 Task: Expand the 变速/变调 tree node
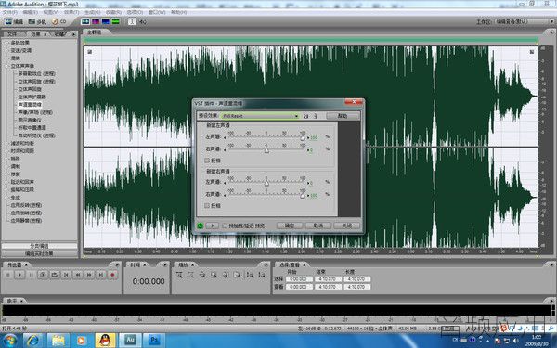[6, 50]
